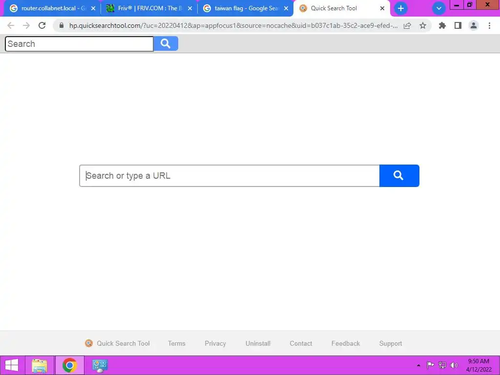Go back to previous page

click(11, 25)
